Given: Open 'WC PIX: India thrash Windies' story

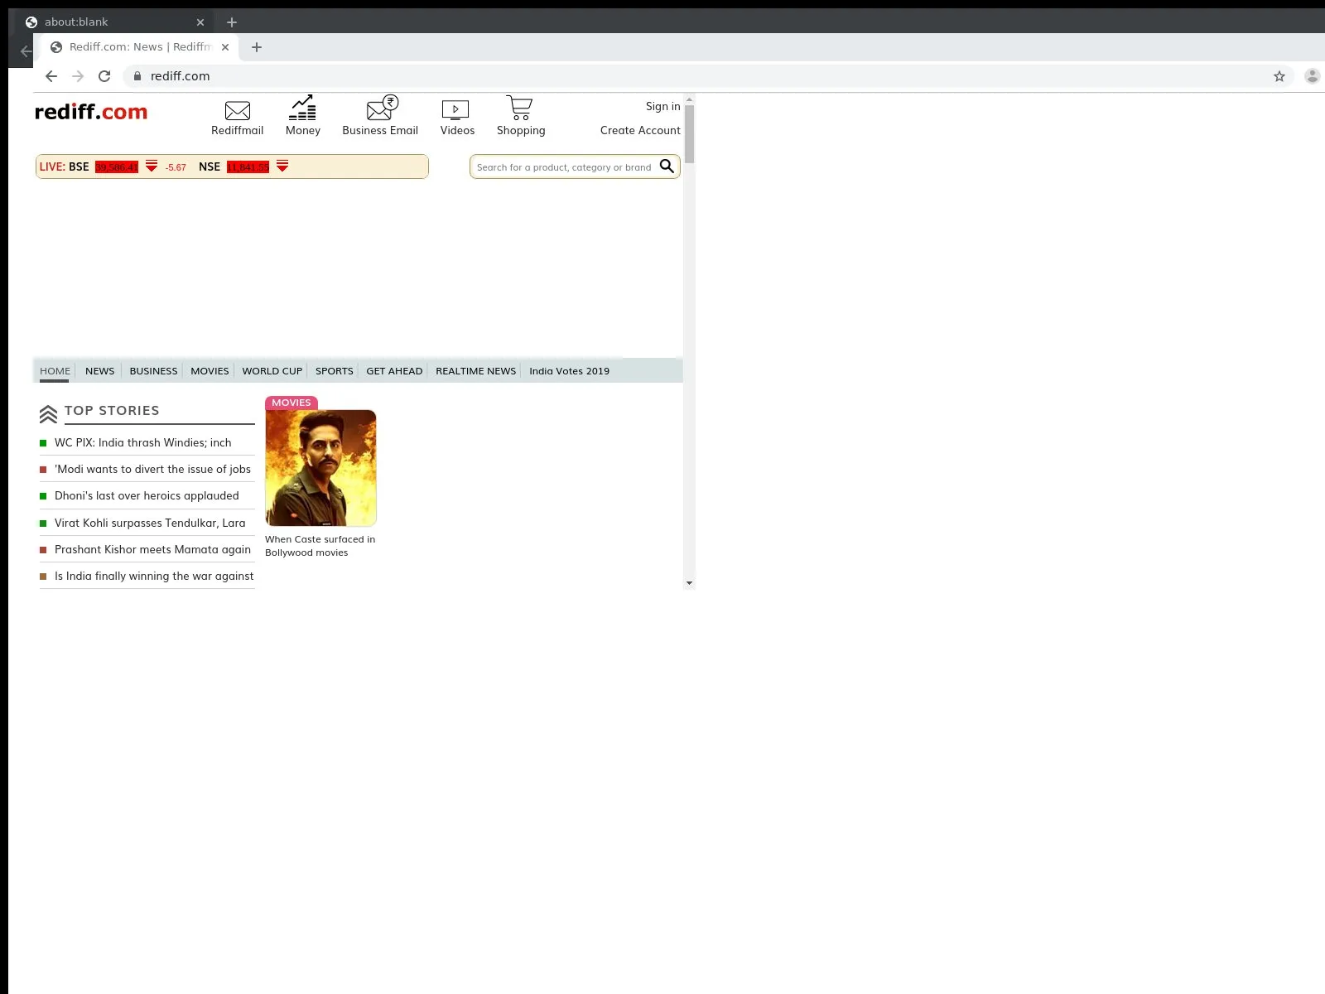Looking at the screenshot, I should pos(143,442).
